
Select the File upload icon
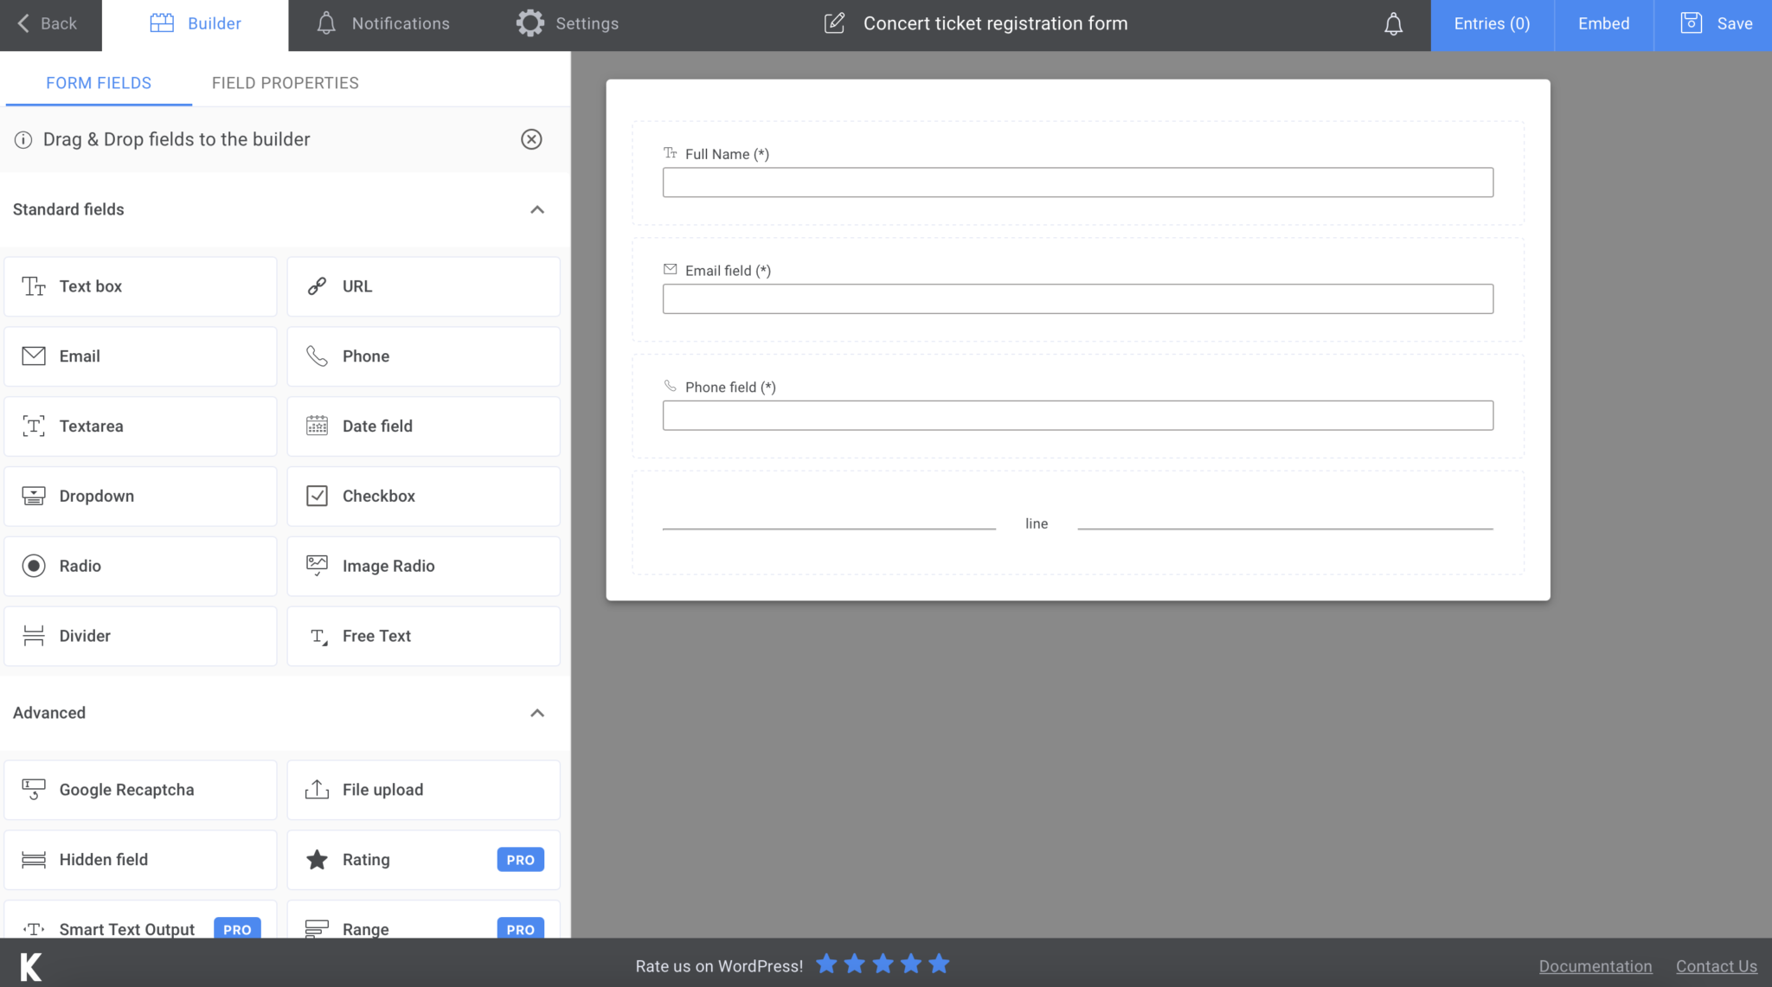[x=317, y=789]
